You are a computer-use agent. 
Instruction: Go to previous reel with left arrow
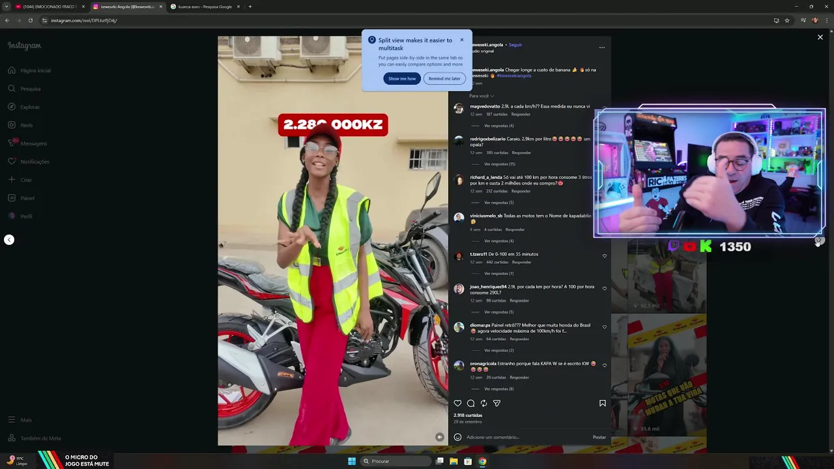9,240
